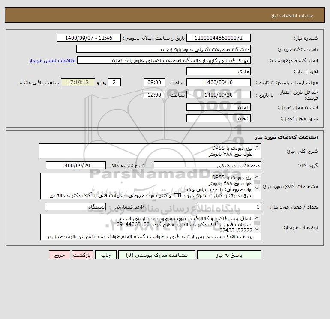The height and width of the screenshot is (319, 330).
Task: Click remaining days field showing 2
Action: [x=114, y=83]
